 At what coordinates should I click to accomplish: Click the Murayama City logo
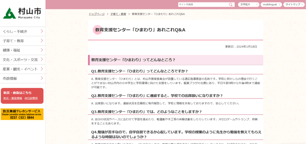coord(22,13)
